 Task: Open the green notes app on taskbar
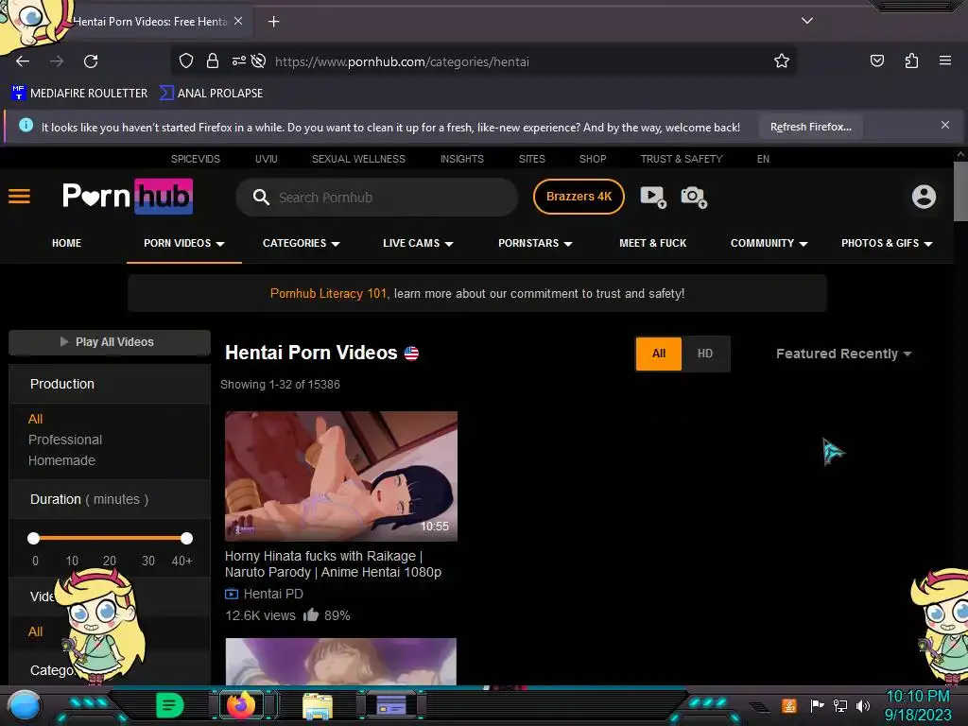point(169,705)
